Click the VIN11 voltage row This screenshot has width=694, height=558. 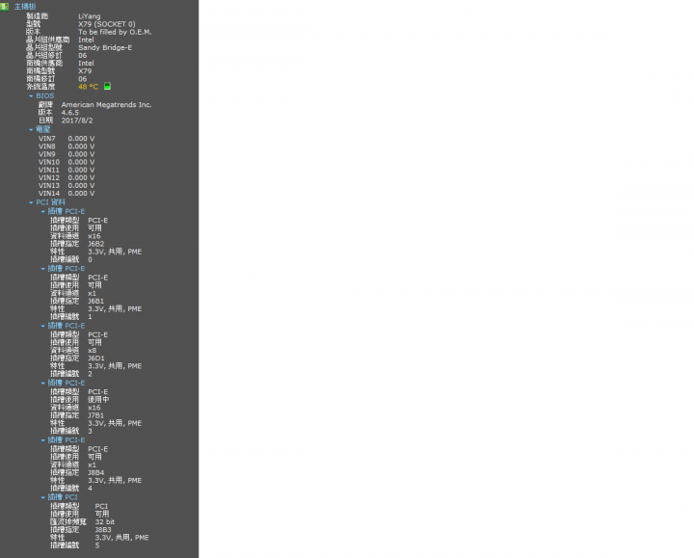pyautogui.click(x=67, y=171)
